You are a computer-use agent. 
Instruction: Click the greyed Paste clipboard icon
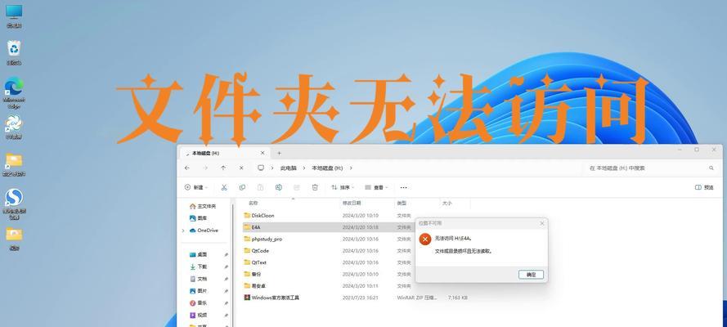(261, 187)
